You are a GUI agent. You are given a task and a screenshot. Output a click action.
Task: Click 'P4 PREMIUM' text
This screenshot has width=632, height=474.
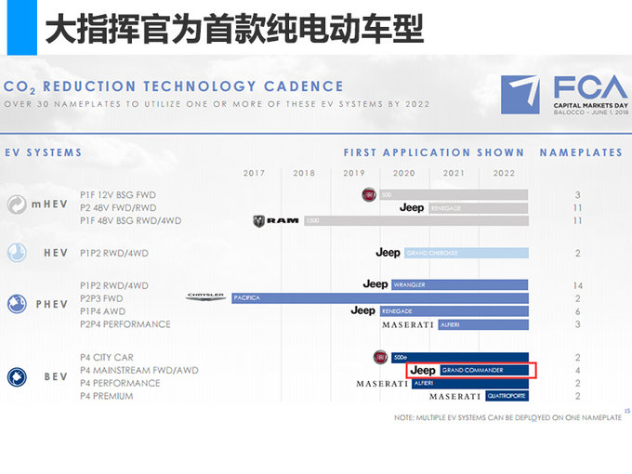click(x=106, y=396)
